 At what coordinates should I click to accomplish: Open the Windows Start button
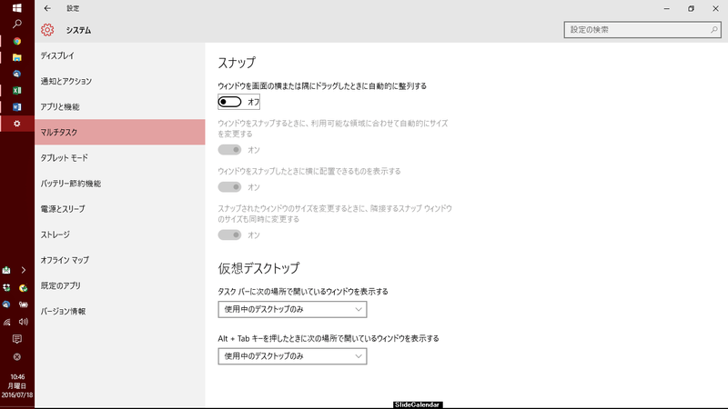pyautogui.click(x=16, y=8)
